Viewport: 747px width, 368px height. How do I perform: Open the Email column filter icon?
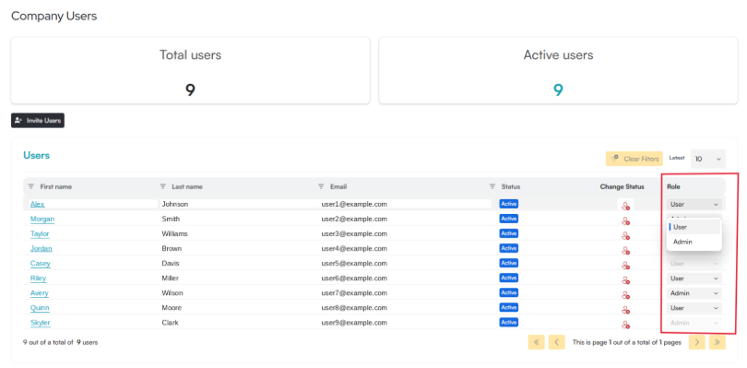pyautogui.click(x=321, y=186)
